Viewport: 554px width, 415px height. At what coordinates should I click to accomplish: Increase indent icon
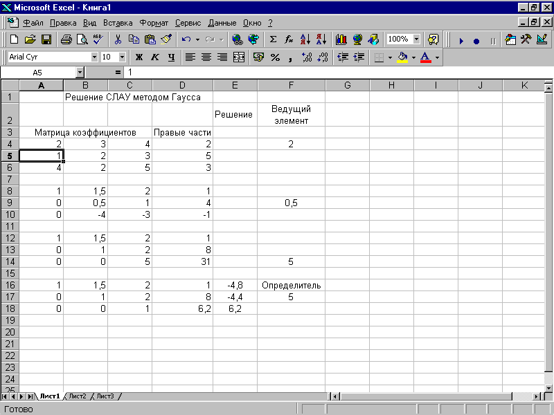(x=359, y=57)
